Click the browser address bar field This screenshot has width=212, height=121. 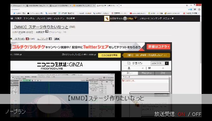[x=99, y=9]
